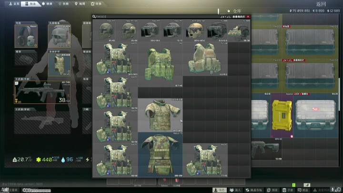Click the AK-74N in primary weapon slot
The width and height of the screenshot is (343, 193).
(42, 92)
